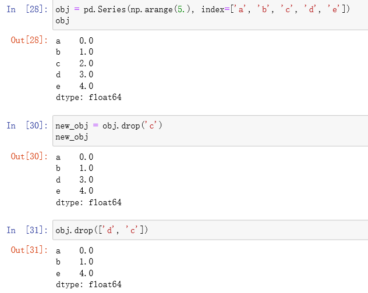Click index label 'd' in Out[30]
Viewport: 368px width, 293px height.
pyautogui.click(x=58, y=180)
